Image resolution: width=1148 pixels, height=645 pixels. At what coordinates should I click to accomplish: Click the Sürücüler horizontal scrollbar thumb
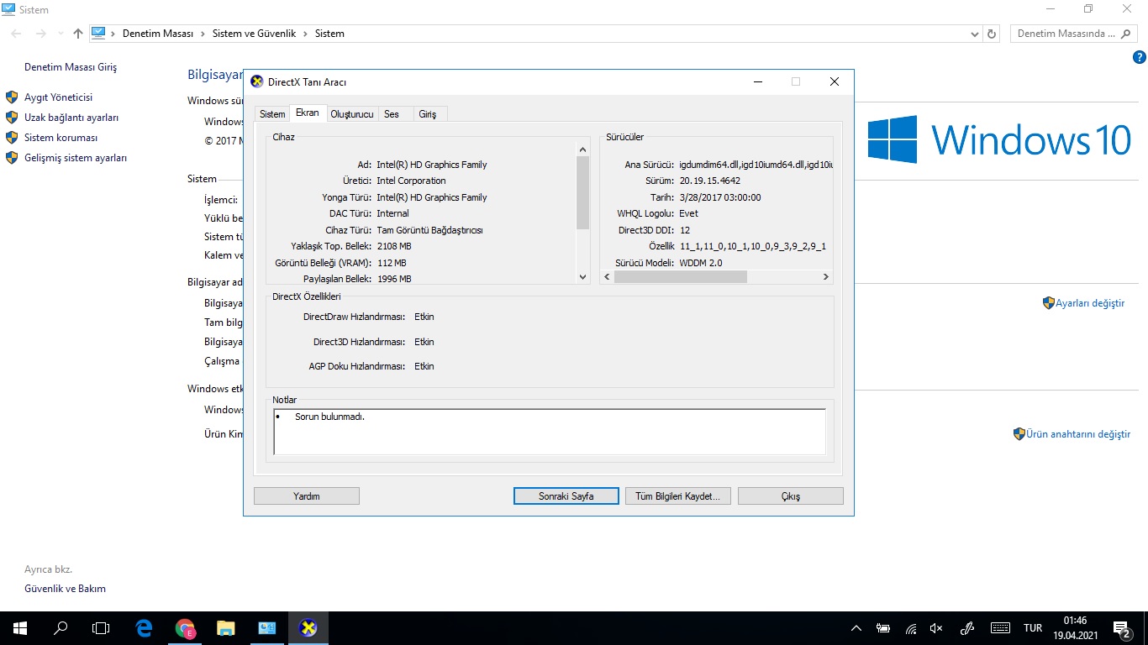coord(681,276)
